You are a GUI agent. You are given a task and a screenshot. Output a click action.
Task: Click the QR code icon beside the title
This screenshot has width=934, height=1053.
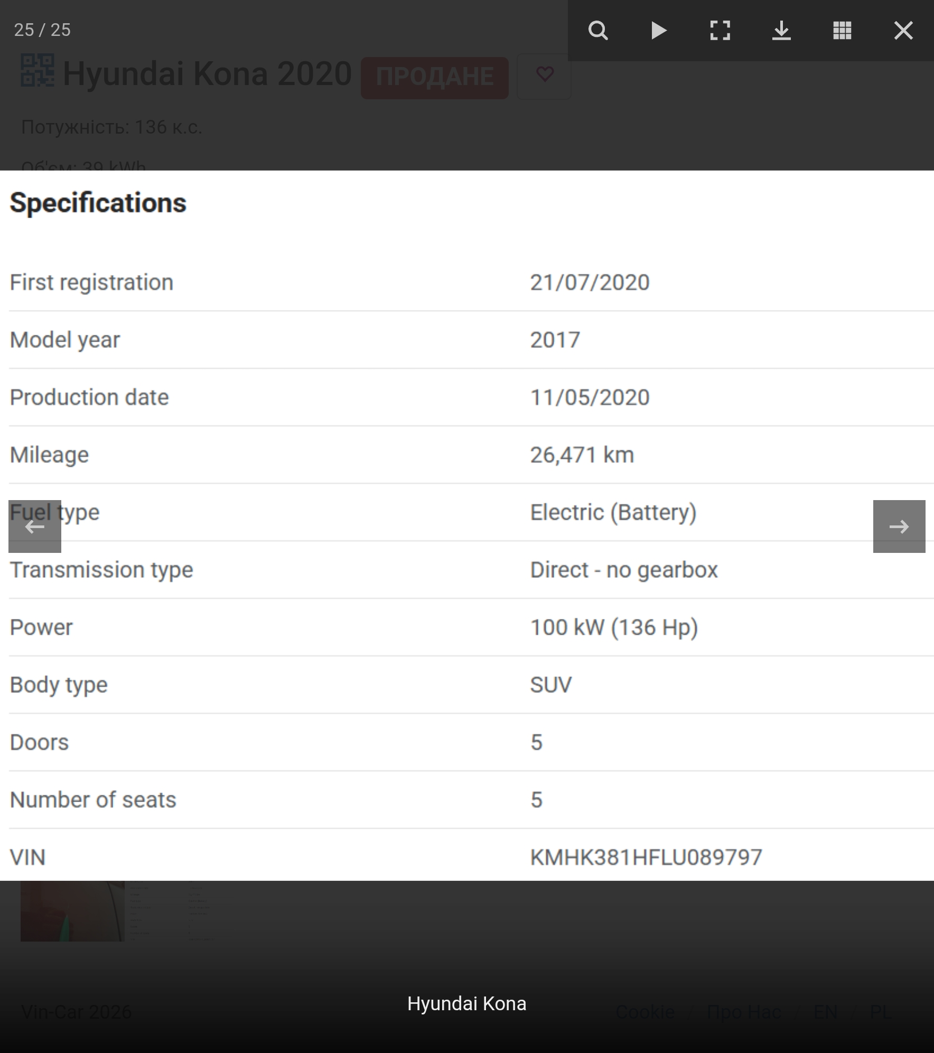tap(37, 71)
